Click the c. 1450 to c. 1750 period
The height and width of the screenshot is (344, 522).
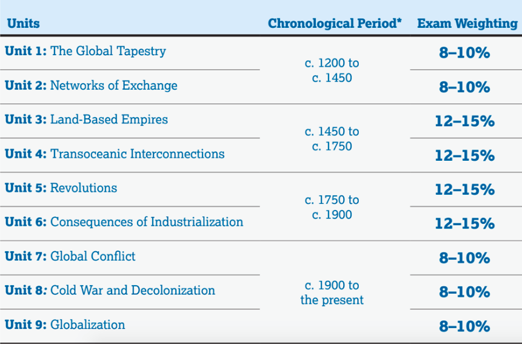pyautogui.click(x=332, y=139)
